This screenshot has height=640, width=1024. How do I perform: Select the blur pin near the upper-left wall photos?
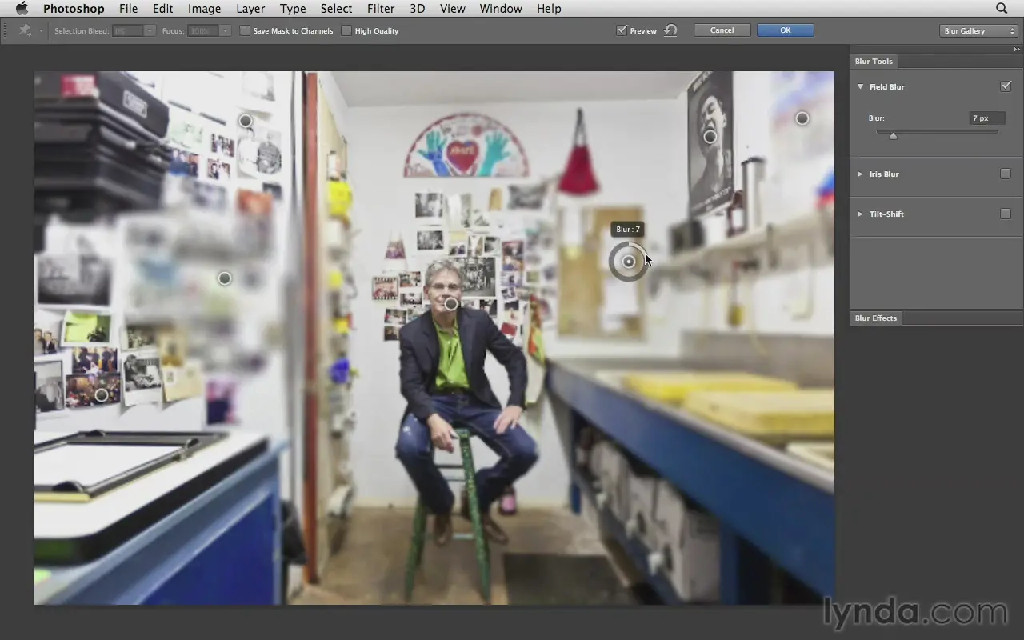click(246, 121)
